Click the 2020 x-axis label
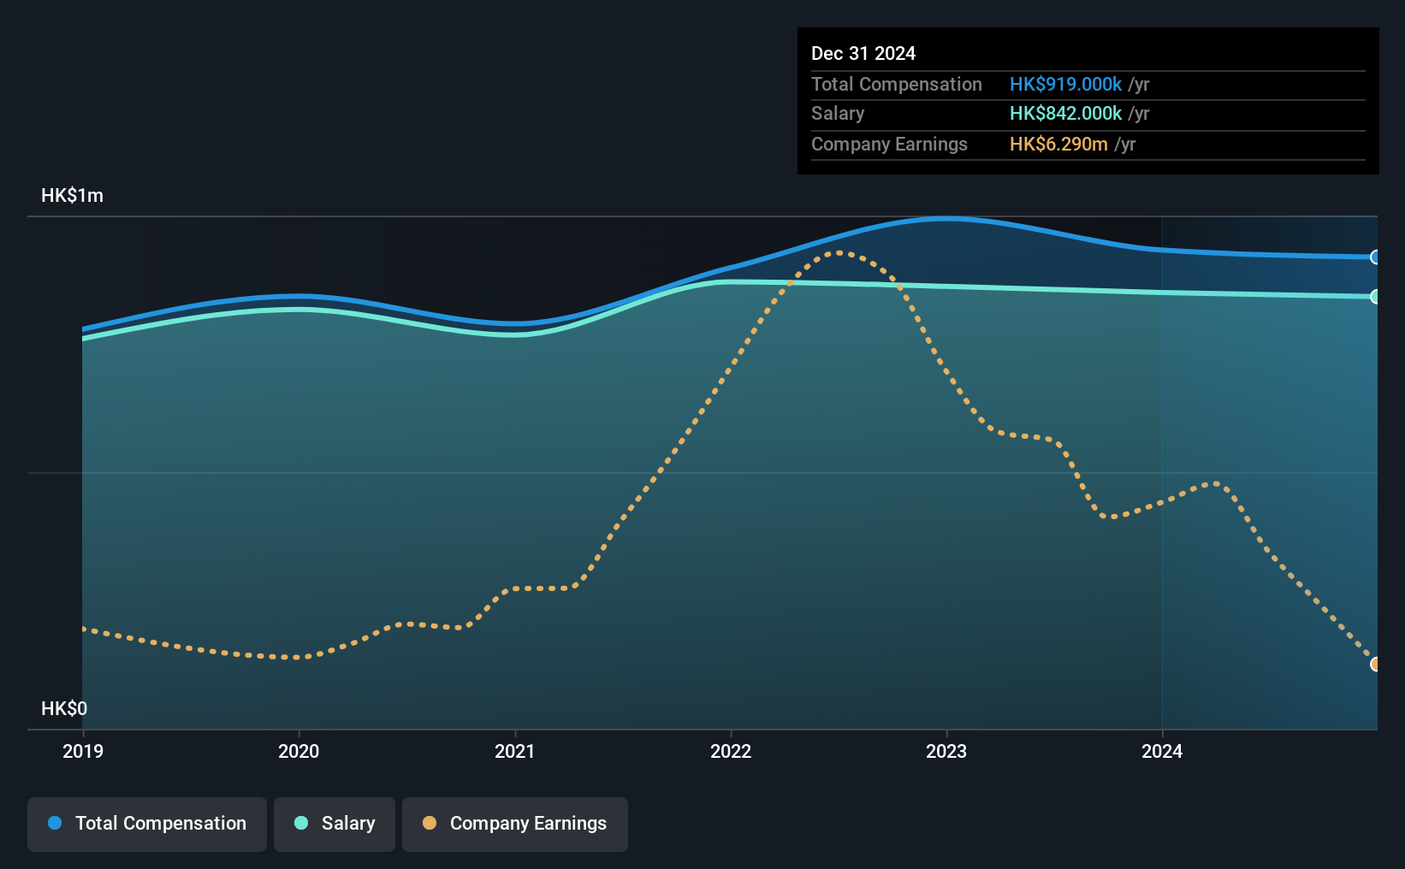The image size is (1405, 869). 299,751
